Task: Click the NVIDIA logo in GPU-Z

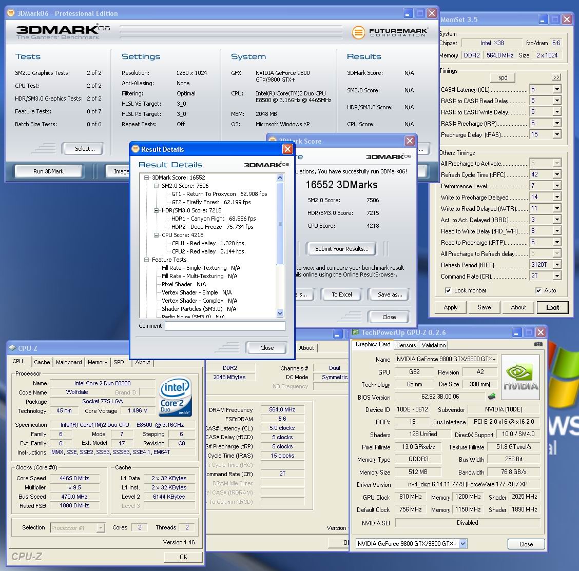Action: point(520,377)
